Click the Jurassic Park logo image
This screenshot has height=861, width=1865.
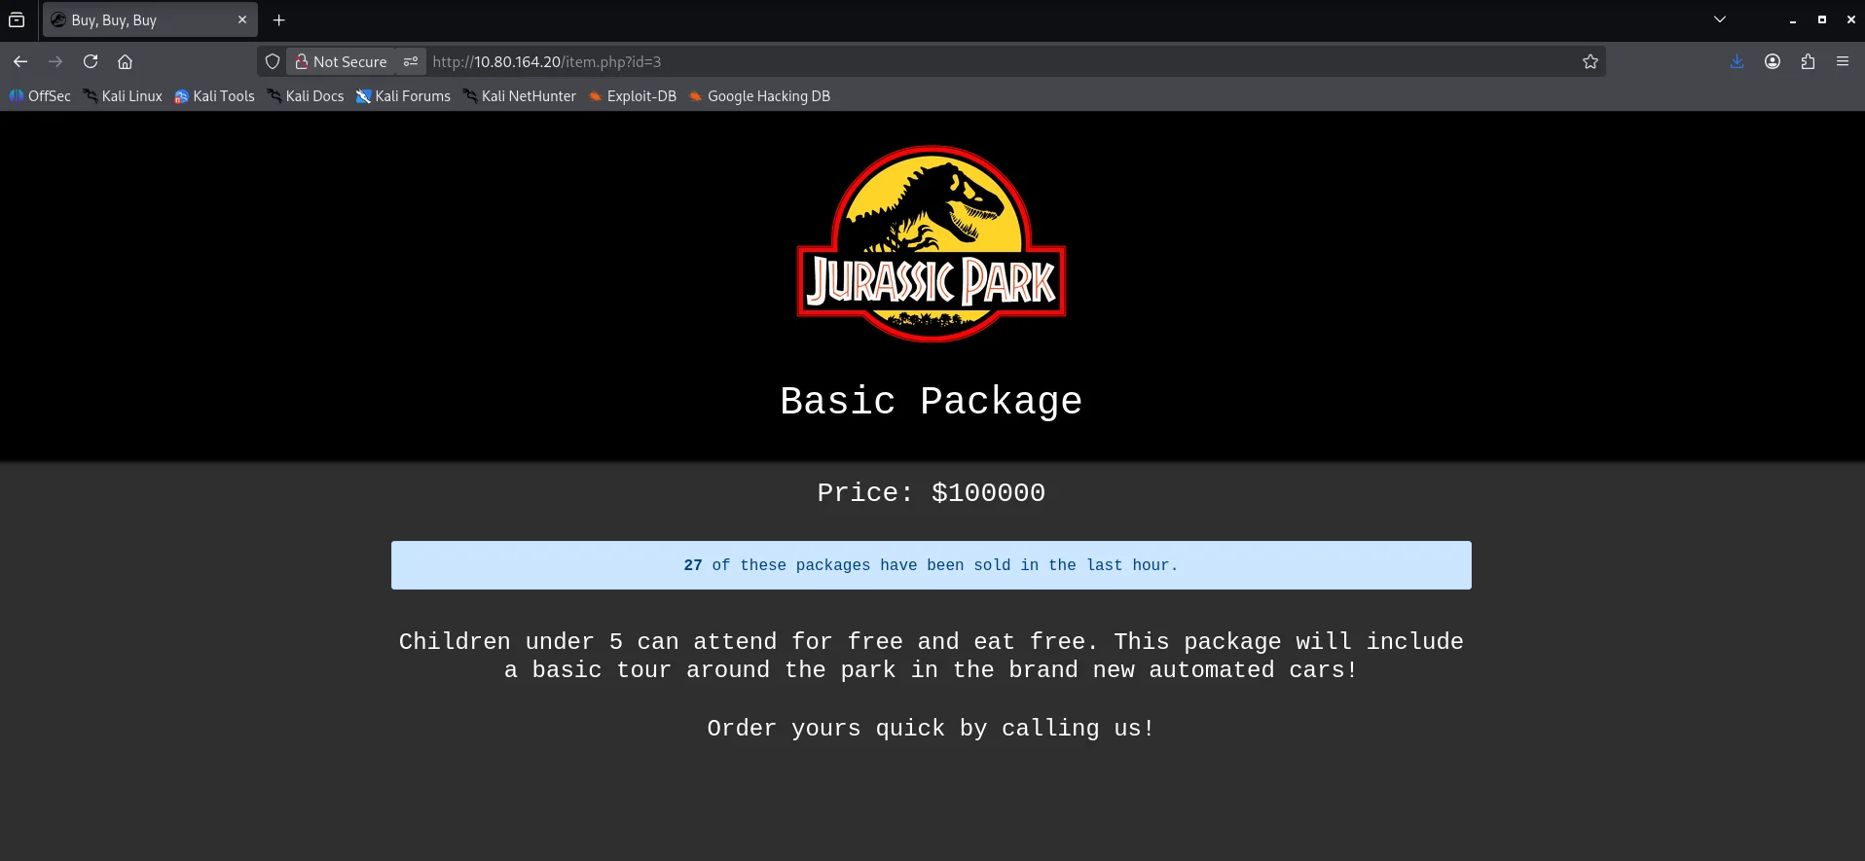[x=932, y=243]
